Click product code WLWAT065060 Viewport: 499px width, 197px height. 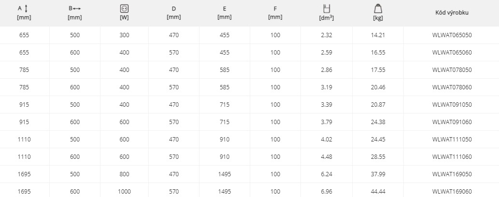click(452, 53)
